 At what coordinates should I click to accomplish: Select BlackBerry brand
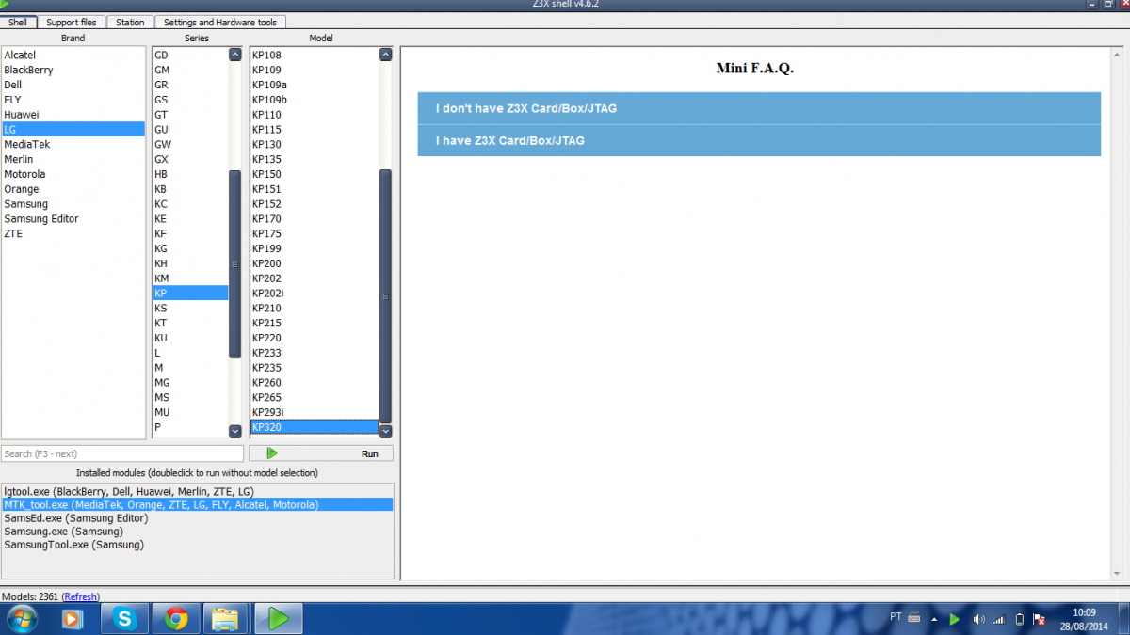pyautogui.click(x=73, y=70)
